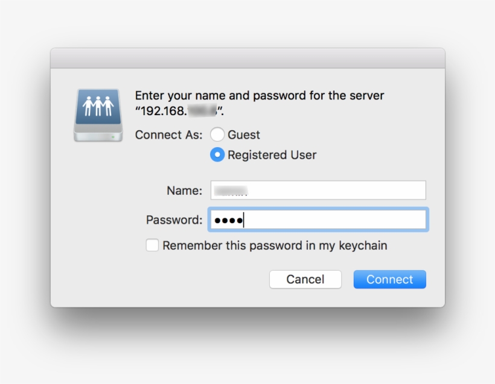Click the "Remember this password in my keychain" label
Image resolution: width=495 pixels, height=384 pixels.
(275, 245)
